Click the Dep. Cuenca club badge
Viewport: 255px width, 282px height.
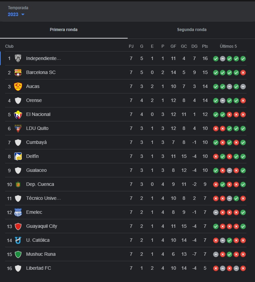coord(19,184)
